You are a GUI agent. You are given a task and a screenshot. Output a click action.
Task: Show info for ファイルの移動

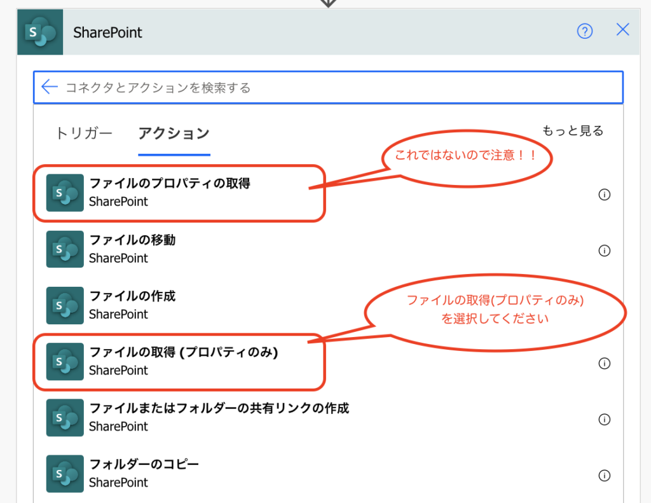point(604,251)
